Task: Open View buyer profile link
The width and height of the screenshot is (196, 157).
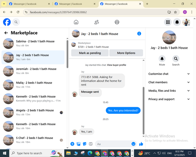Action: [116, 65]
